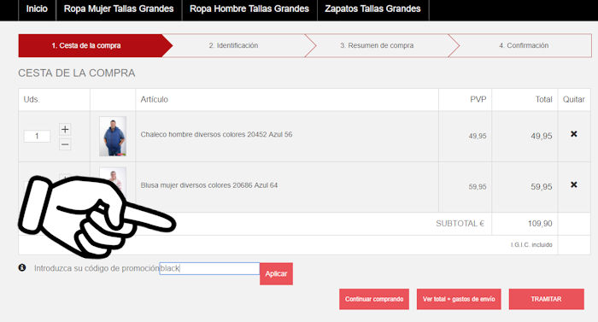The height and width of the screenshot is (322, 598).
Task: Click the PVP column header
Action: [478, 100]
